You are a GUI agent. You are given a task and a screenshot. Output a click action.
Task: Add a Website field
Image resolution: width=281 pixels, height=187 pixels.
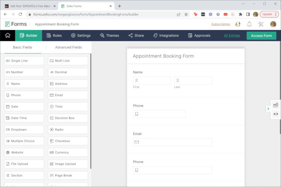(x=24, y=153)
